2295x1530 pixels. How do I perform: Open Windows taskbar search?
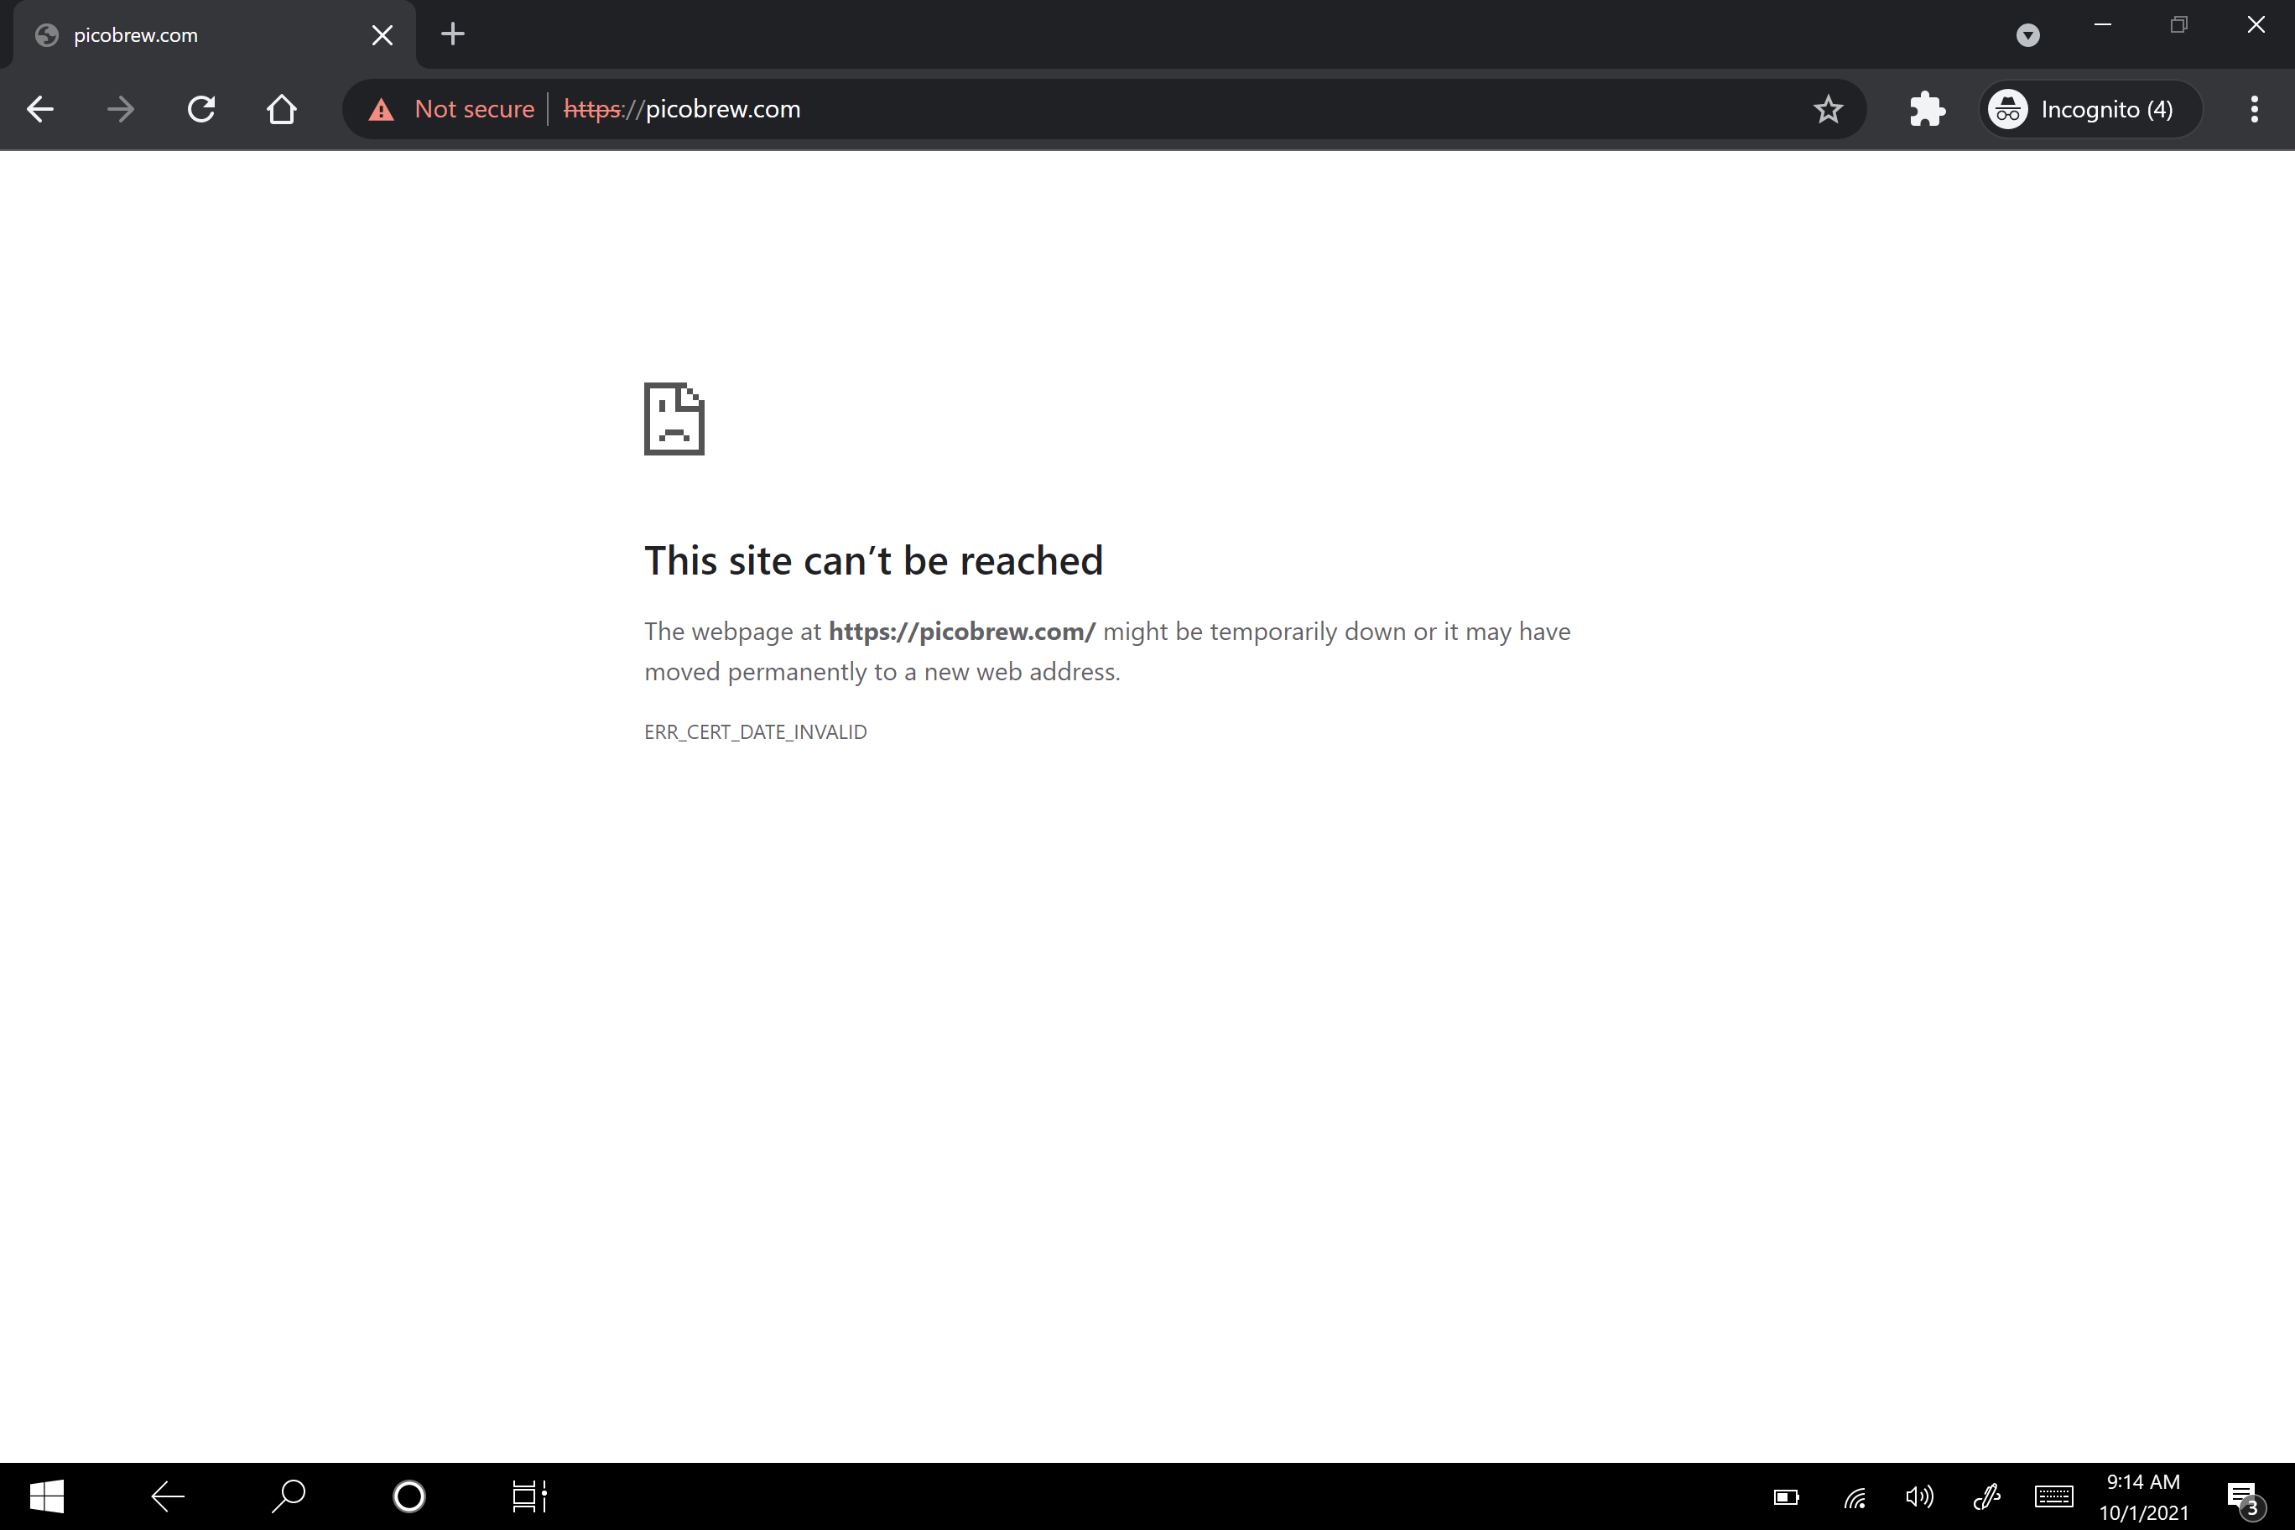coord(289,1496)
